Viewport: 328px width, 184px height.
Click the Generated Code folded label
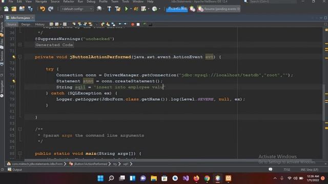click(54, 45)
